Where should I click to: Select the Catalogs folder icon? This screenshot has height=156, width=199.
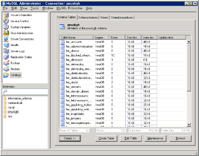[x=6, y=75]
